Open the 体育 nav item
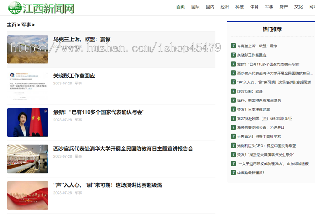315x216 pixels. click(254, 7)
